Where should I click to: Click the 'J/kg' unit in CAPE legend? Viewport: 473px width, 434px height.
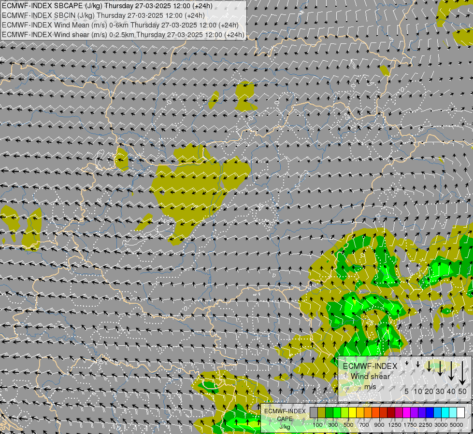(x=285, y=427)
